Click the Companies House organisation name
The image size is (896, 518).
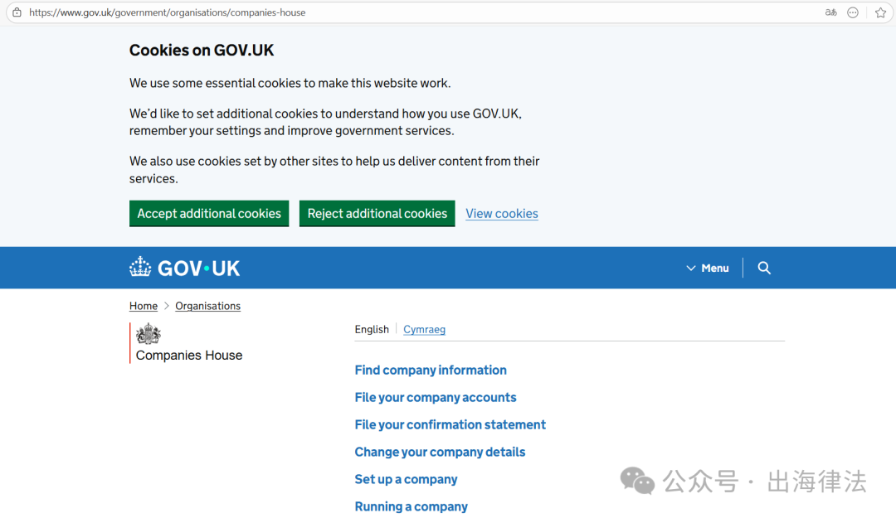tap(189, 356)
